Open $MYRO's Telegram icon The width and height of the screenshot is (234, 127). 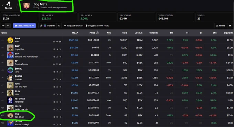point(57,72)
